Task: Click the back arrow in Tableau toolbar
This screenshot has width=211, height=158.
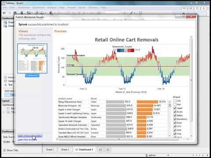Action: point(4,13)
